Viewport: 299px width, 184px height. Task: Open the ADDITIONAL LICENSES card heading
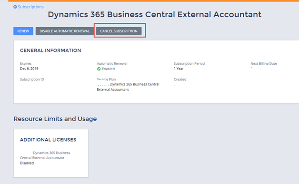coord(48,140)
